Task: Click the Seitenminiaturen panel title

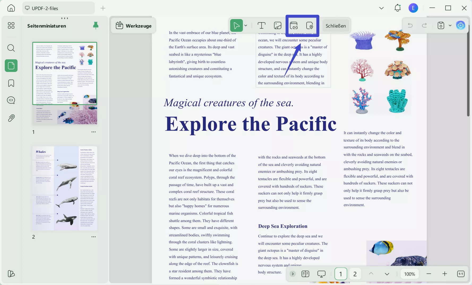Action: [47, 26]
